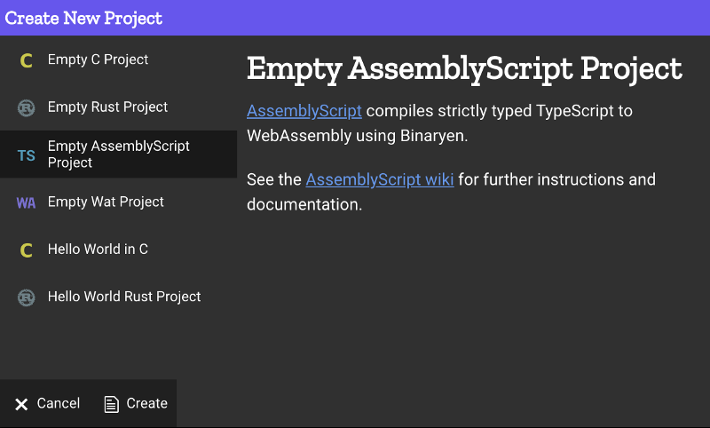Select the Hello World in C template
Viewport: 710px width, 428px height.
119,250
